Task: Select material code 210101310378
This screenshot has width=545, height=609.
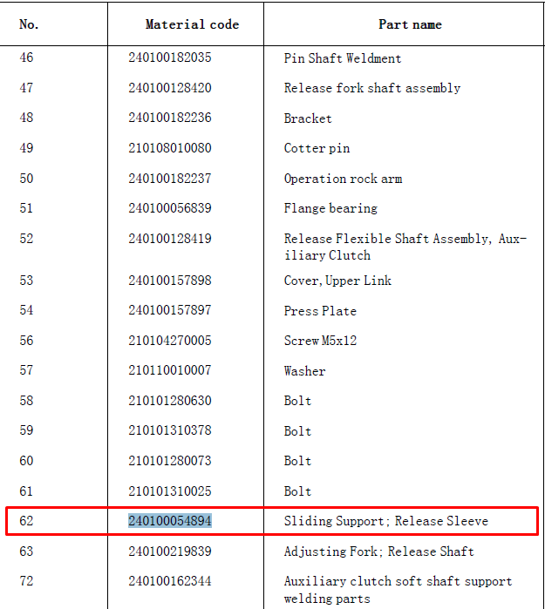Action: [170, 430]
